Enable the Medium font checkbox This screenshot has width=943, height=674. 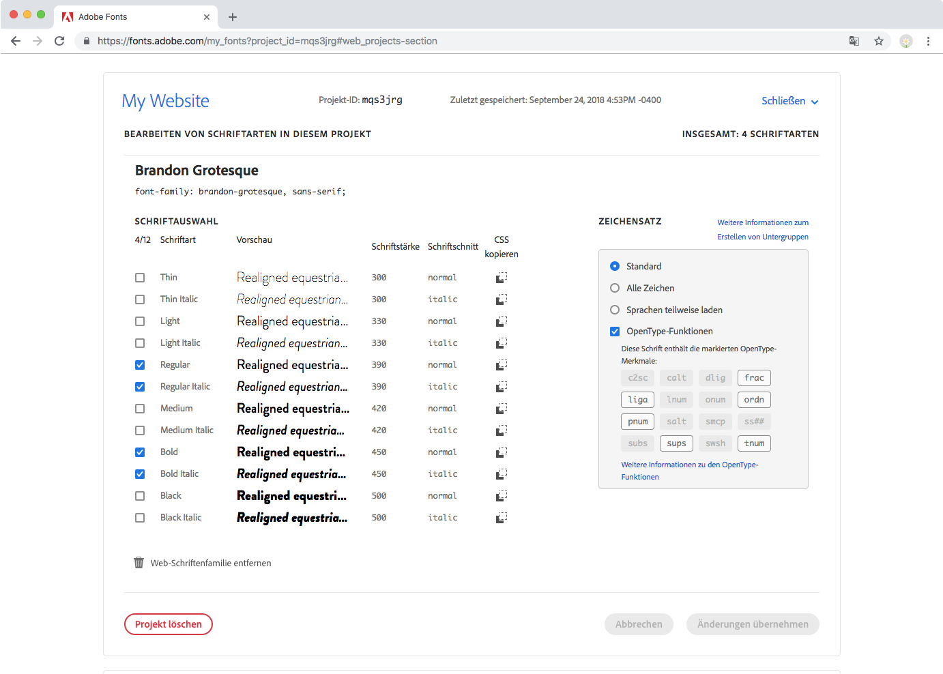(x=140, y=409)
